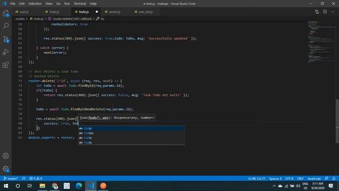
Task: Open the volume control in system tray
Action: 298,186
